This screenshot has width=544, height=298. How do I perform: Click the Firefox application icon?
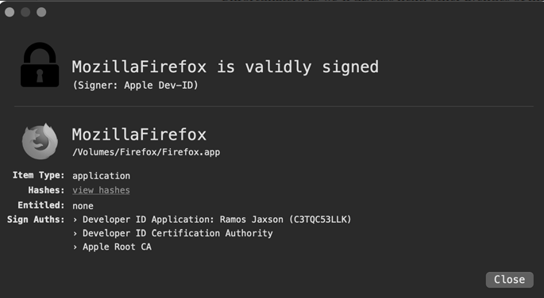click(x=40, y=141)
